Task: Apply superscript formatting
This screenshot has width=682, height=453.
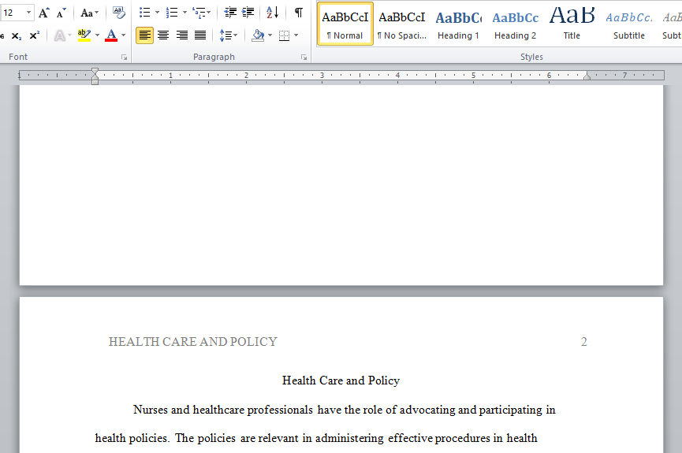Action: point(35,35)
